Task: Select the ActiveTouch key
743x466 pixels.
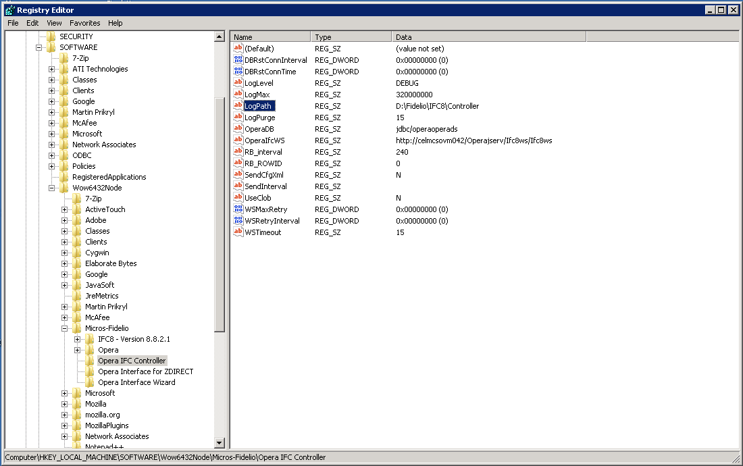Action: [105, 209]
